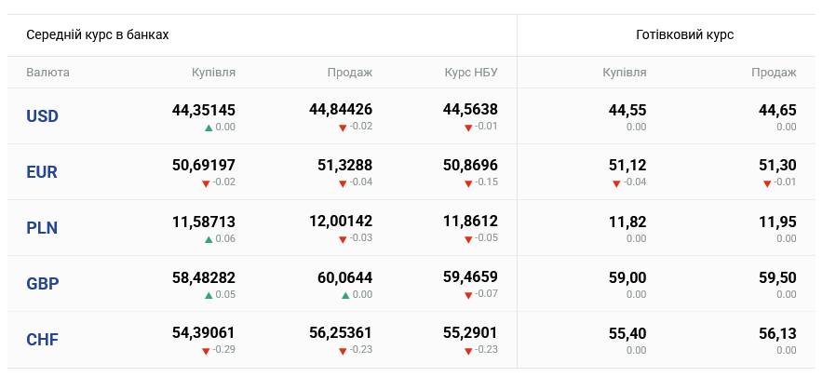
Task: Click the GBP cash buy rate 59,00
Action: pos(627,277)
